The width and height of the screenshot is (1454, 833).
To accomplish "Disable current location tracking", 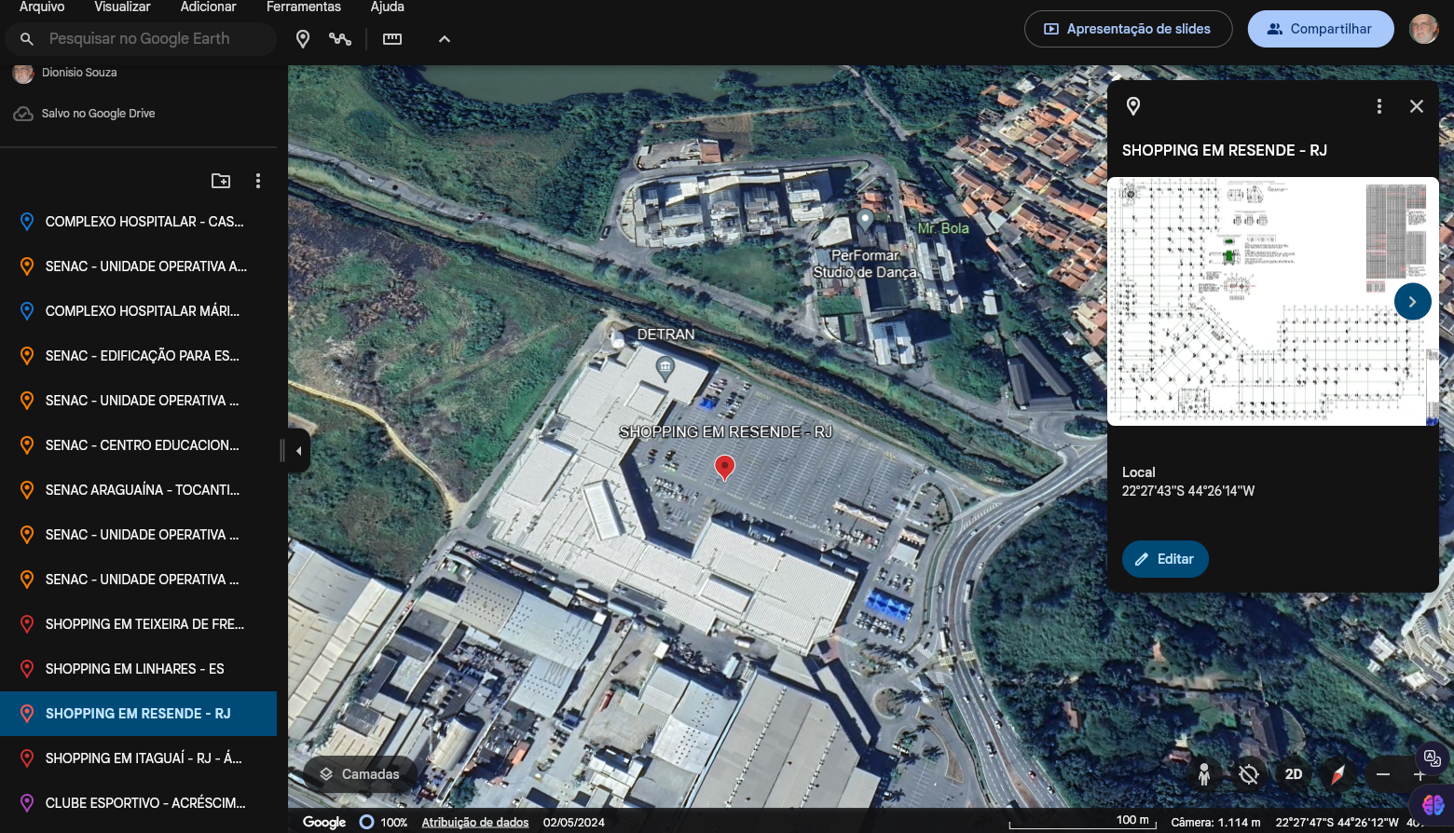I will click(1249, 773).
